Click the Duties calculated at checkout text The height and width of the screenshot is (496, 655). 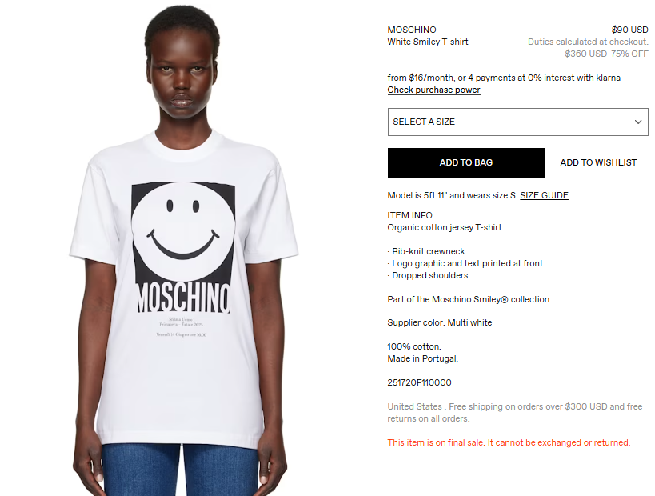click(588, 42)
